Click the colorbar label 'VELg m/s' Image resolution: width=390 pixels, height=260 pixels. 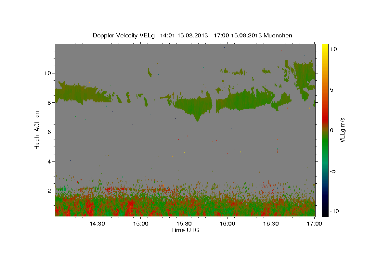pyautogui.click(x=342, y=130)
